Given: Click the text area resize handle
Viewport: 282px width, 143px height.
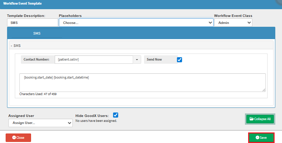Looking at the screenshot, I should (264, 90).
